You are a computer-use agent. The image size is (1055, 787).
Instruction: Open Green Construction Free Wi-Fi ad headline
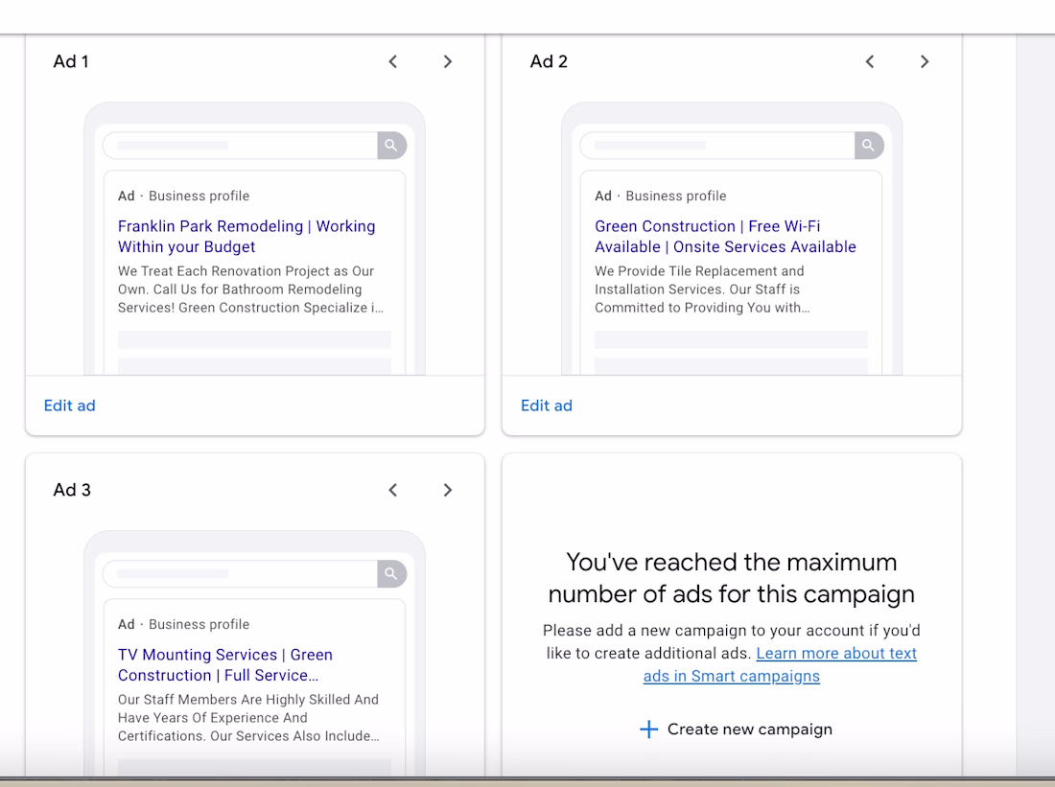[725, 236]
